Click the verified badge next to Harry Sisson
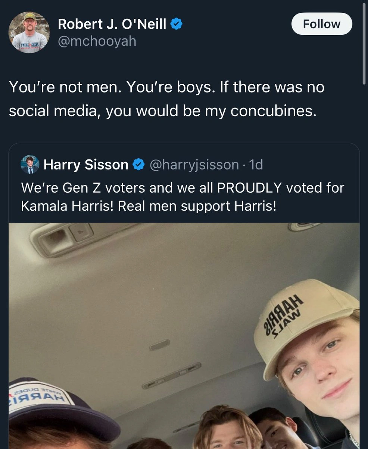Image resolution: width=368 pixels, height=449 pixels. point(139,165)
